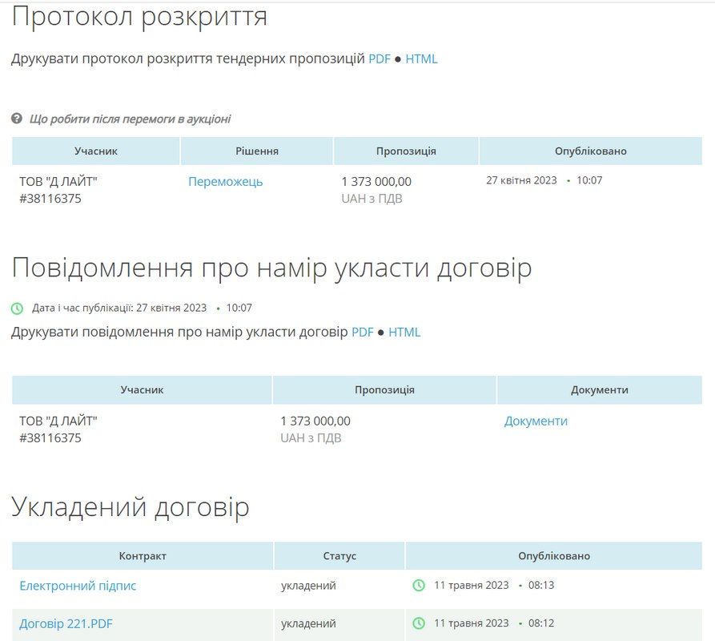Click the Рішення column header
This screenshot has width=715, height=641.
pyautogui.click(x=257, y=151)
